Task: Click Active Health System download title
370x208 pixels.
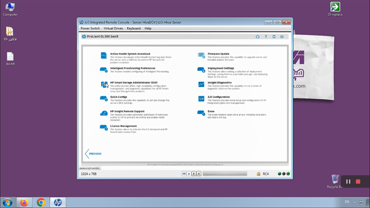Action: click(130, 54)
